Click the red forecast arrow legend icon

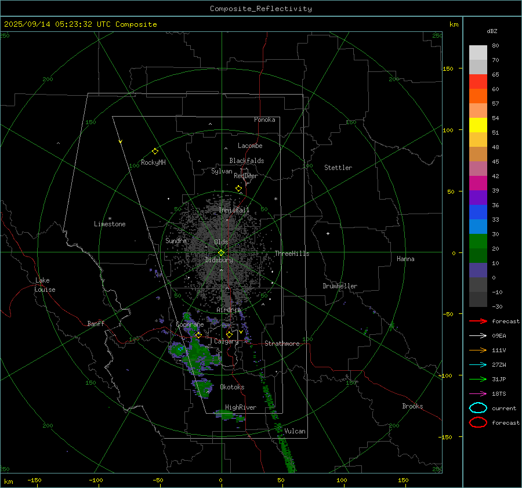tap(478, 321)
